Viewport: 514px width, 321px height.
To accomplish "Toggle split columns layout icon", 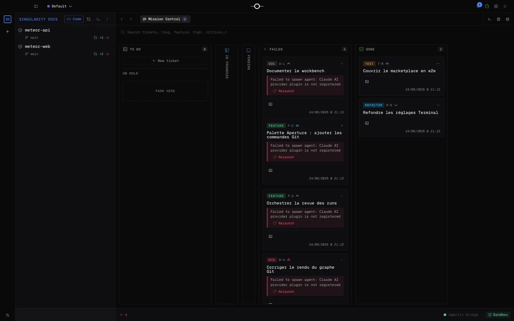I will (499, 19).
